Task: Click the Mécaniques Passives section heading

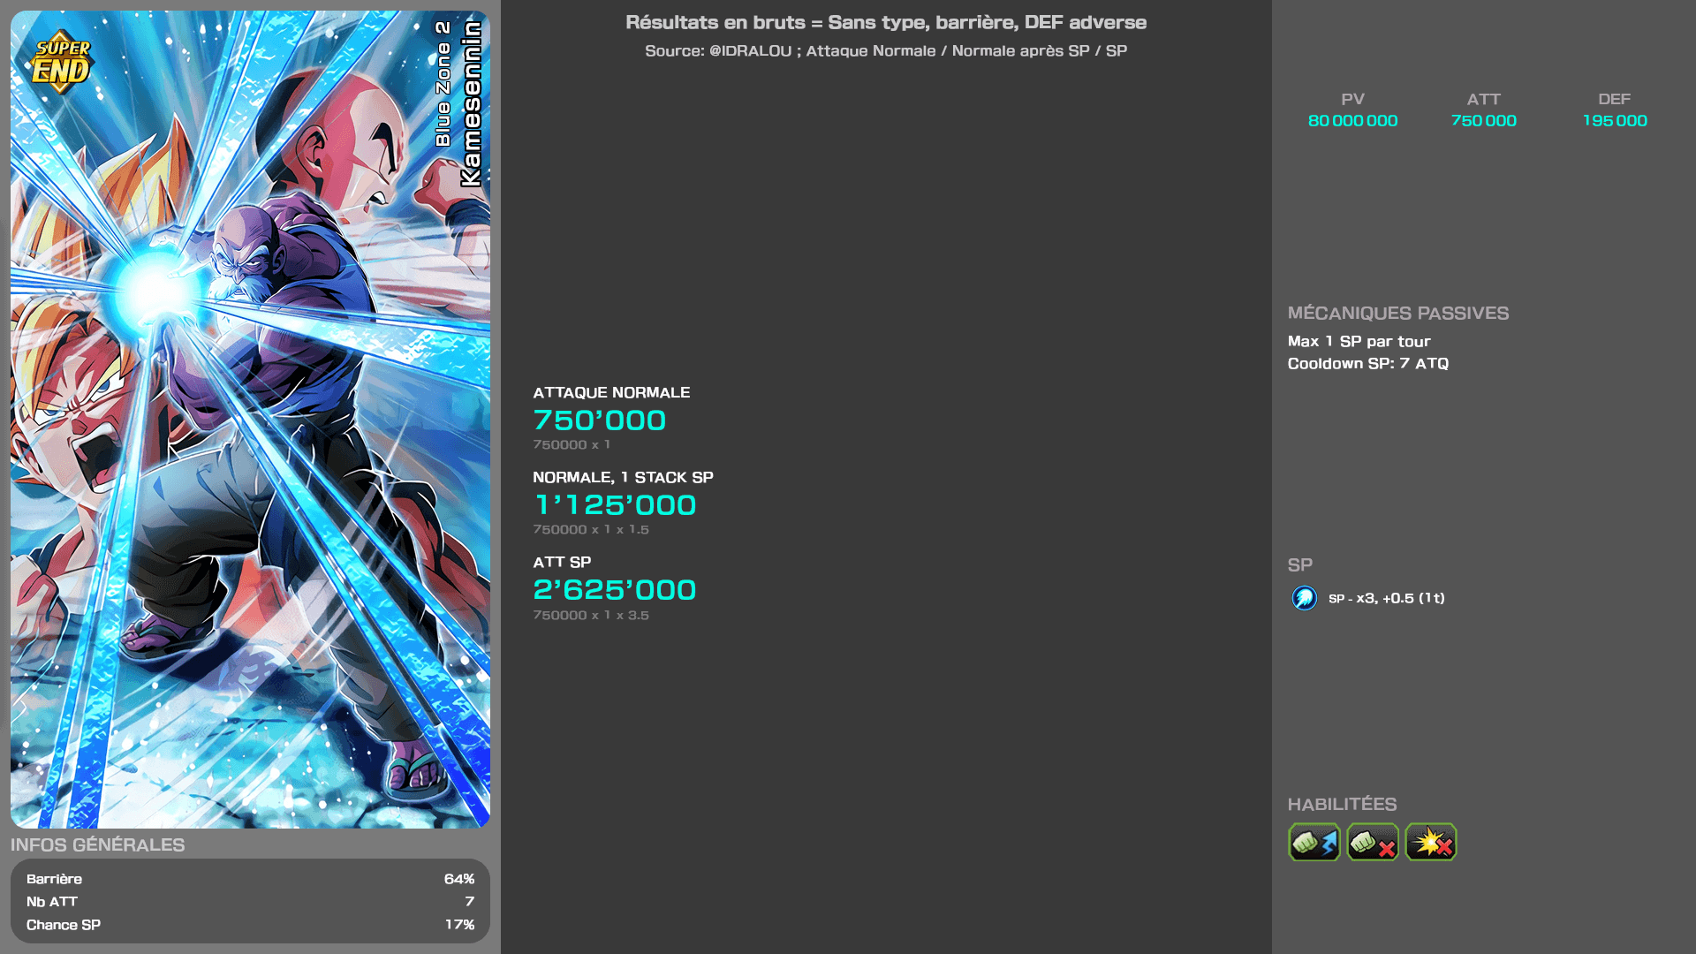Action: (1398, 314)
